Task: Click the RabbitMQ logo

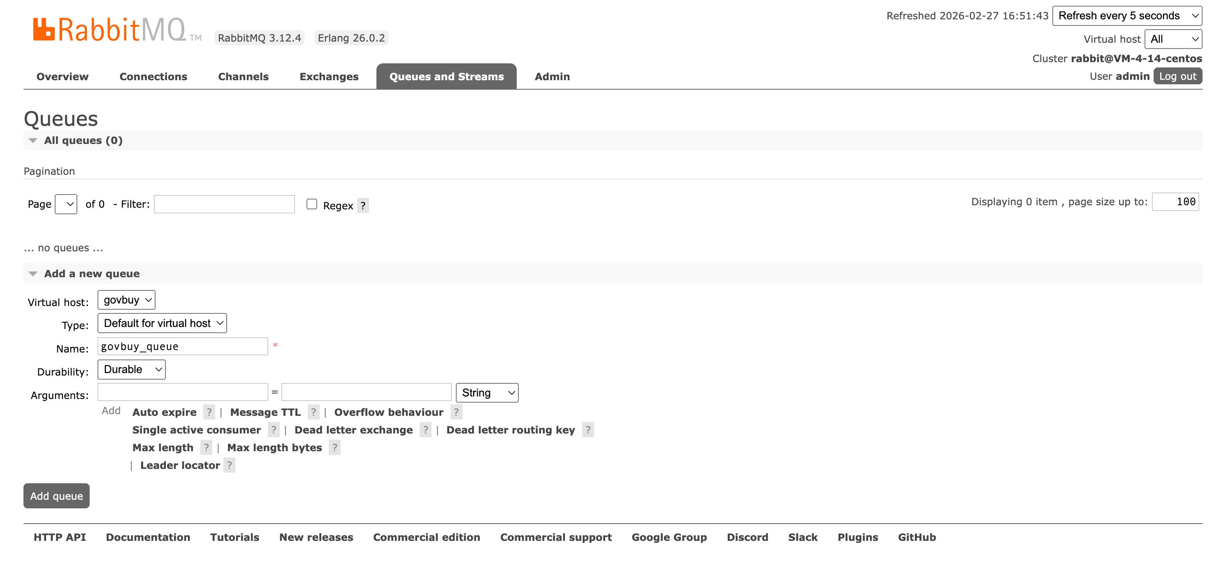Action: [109, 30]
